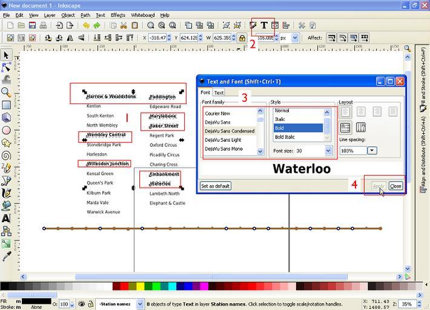Click the X coordinate input field

157,38
